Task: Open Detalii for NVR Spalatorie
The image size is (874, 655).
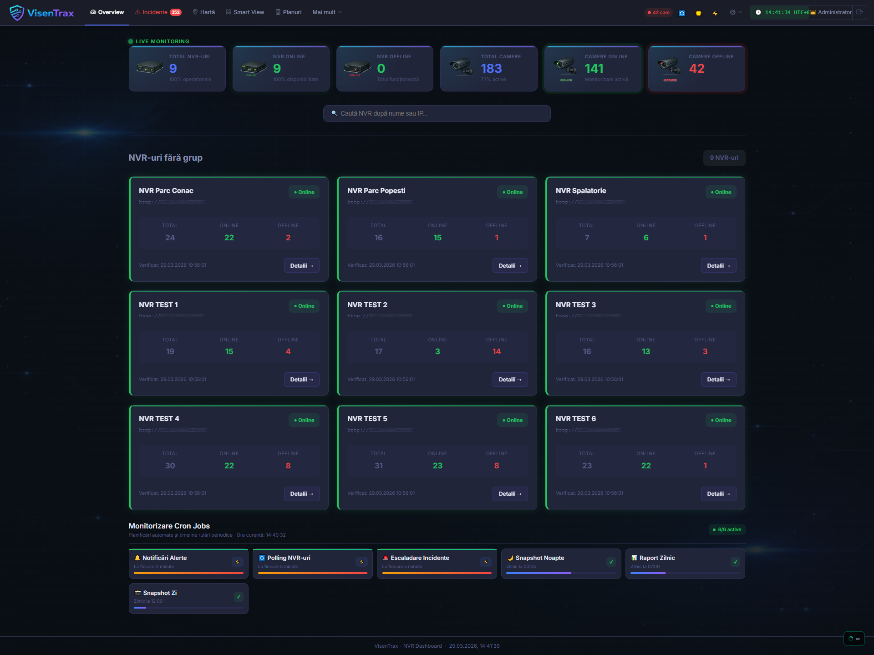Action: (718, 266)
